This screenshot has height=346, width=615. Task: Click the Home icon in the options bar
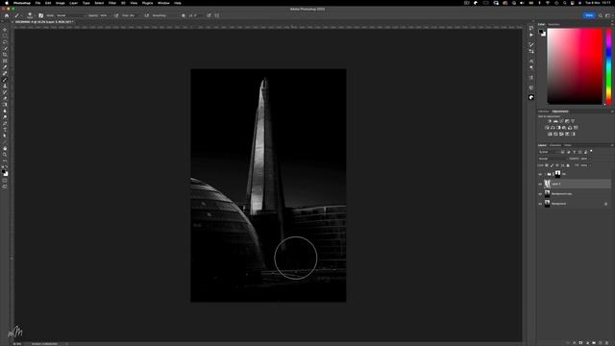click(x=7, y=15)
